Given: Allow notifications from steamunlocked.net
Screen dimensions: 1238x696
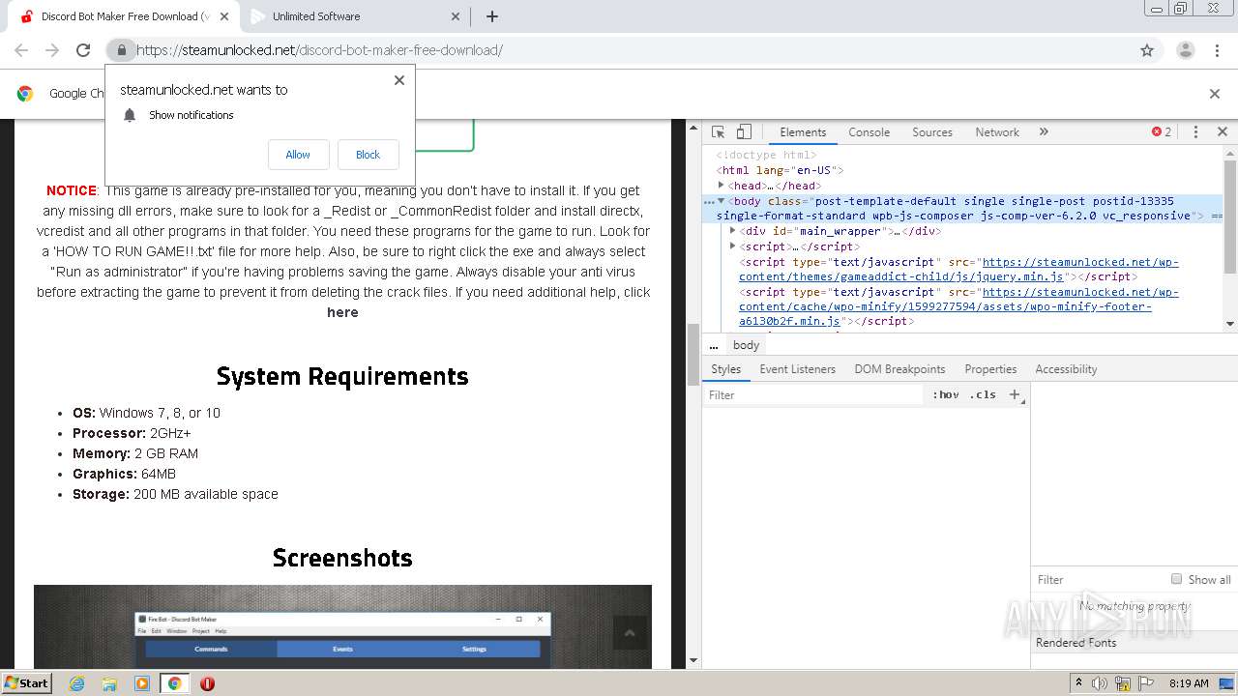Looking at the screenshot, I should coord(298,155).
